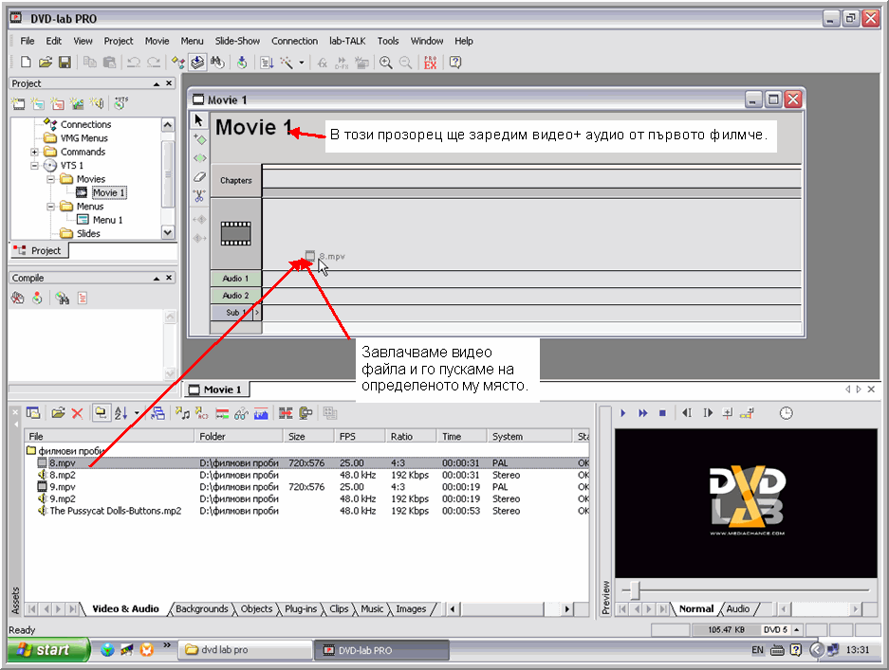Select The Pussycat Dolls-Buttons.mp2 file
This screenshot has height=670, width=889.
pyautogui.click(x=115, y=511)
